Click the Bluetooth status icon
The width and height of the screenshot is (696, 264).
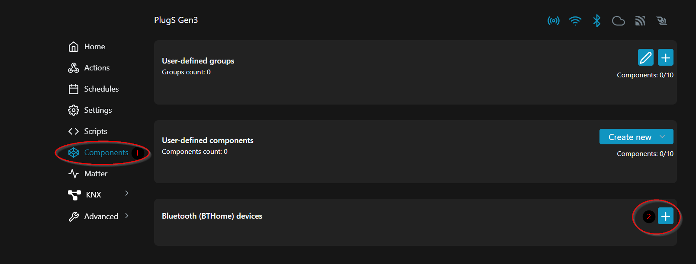pyautogui.click(x=597, y=21)
